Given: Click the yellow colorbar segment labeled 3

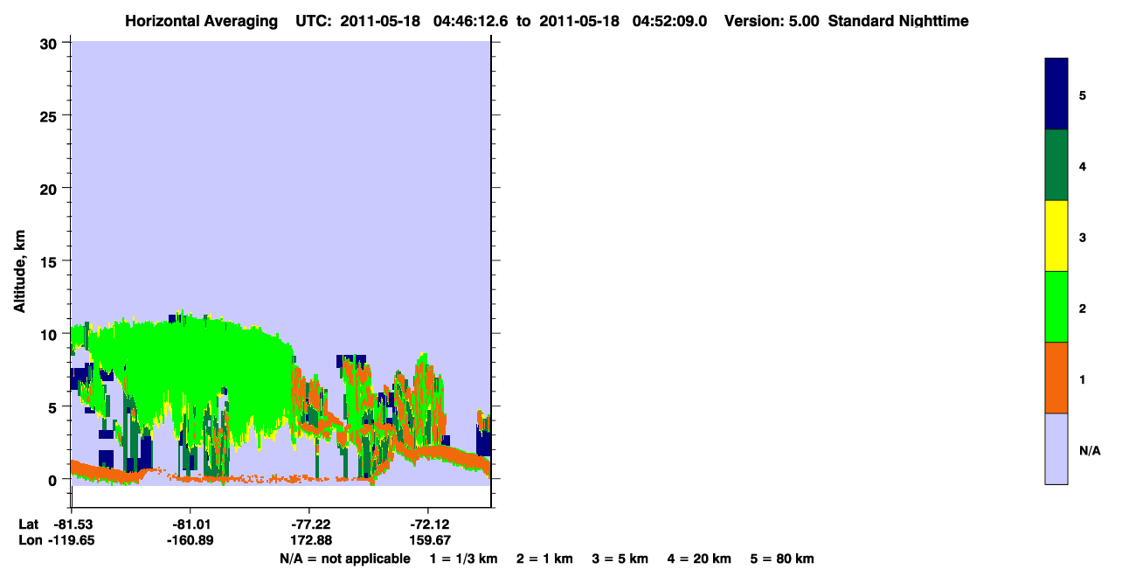Looking at the screenshot, I should tap(1056, 236).
